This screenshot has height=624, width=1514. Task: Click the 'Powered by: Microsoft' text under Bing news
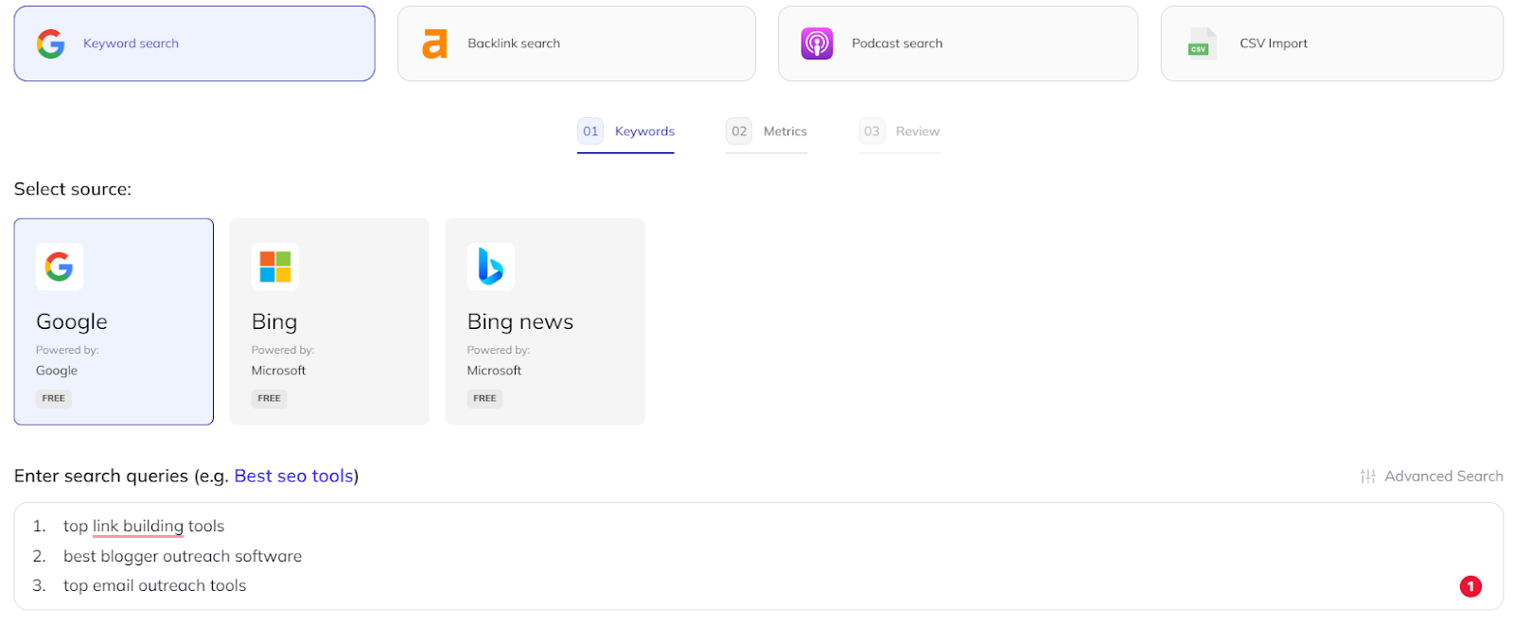(x=499, y=360)
